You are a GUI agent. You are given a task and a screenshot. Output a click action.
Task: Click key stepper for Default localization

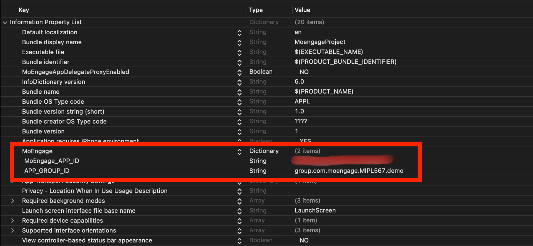[239, 33]
